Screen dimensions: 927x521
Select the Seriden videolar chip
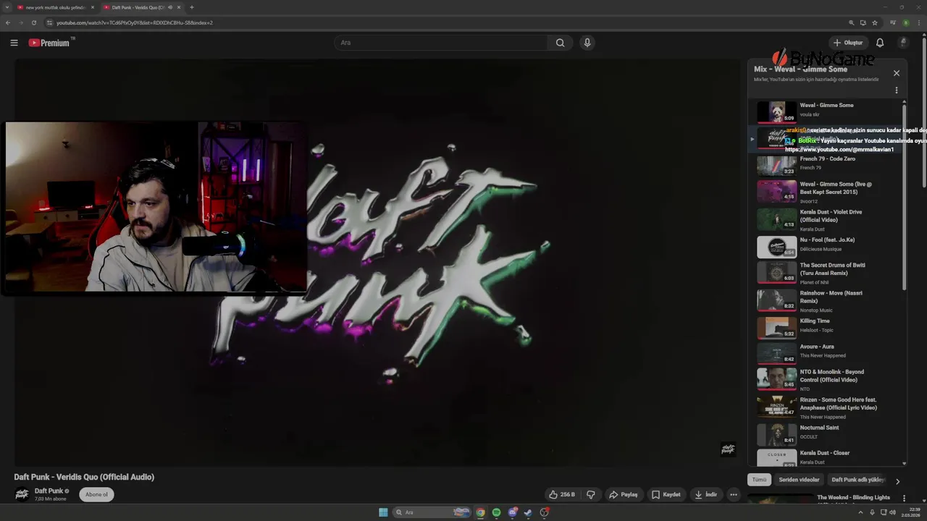[799, 480]
